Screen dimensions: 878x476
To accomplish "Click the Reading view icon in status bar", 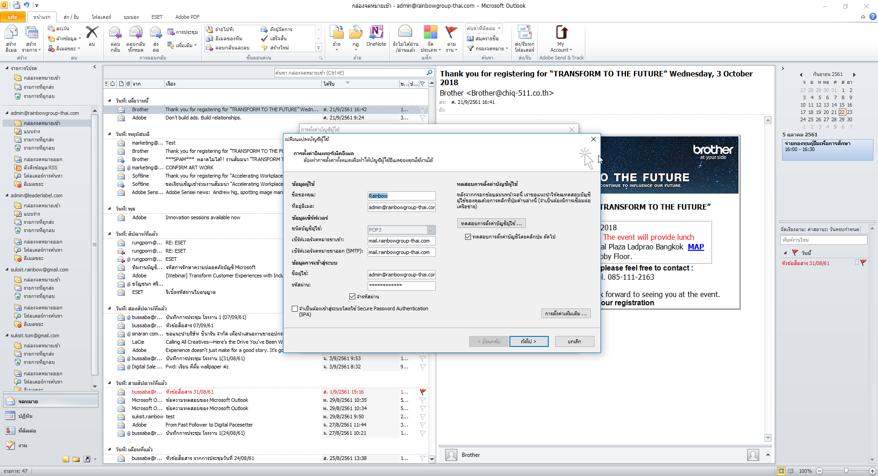I will pos(790,471).
